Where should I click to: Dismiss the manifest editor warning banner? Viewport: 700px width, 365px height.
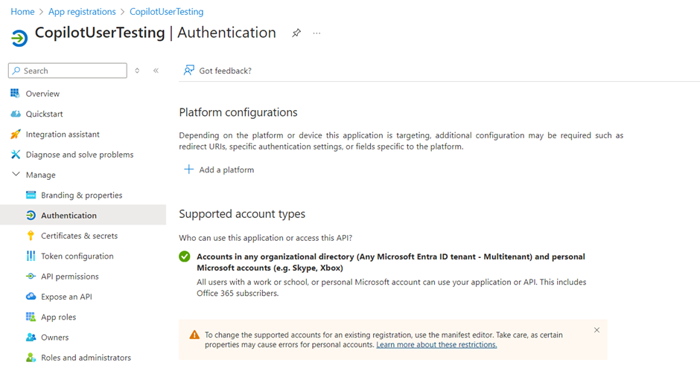tap(596, 330)
